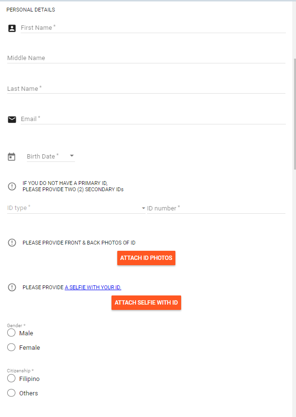Select the Male gender option
This screenshot has width=296, height=417.
[12, 333]
